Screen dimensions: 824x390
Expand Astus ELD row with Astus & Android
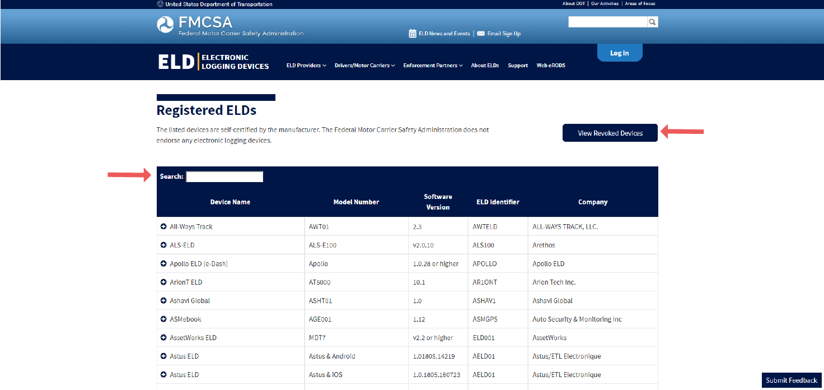pos(163,356)
